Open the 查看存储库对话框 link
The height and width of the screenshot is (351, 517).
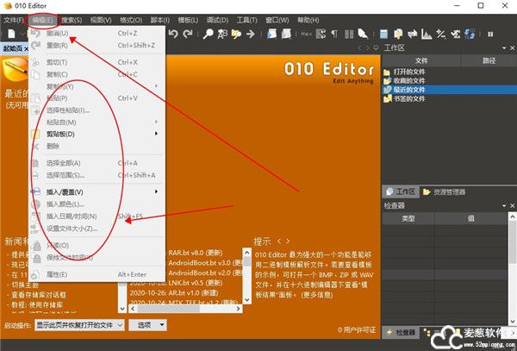[x=39, y=295]
